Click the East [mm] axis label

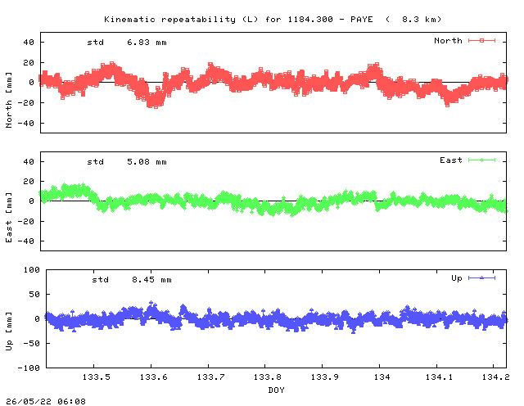pos(9,217)
